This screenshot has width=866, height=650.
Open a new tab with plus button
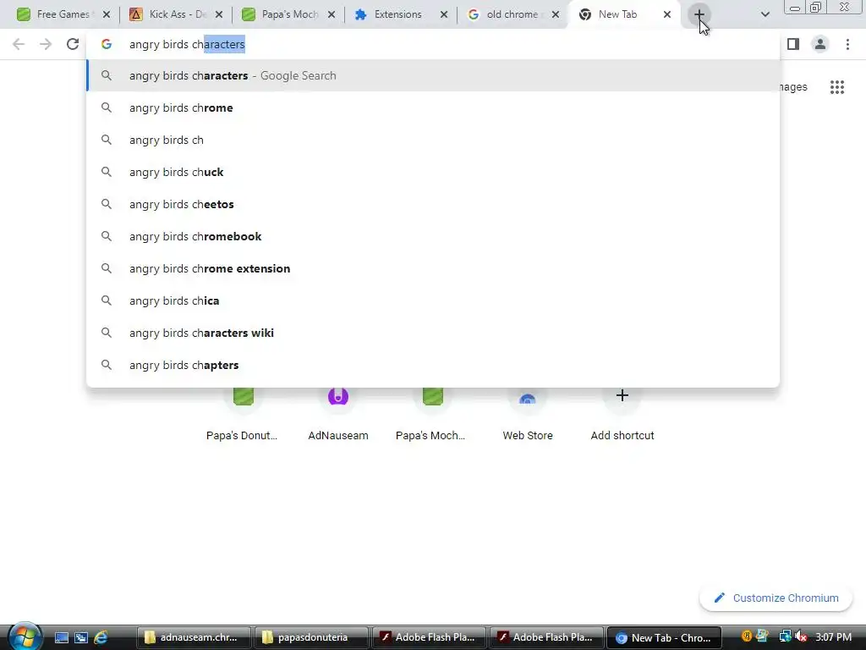pyautogui.click(x=699, y=14)
